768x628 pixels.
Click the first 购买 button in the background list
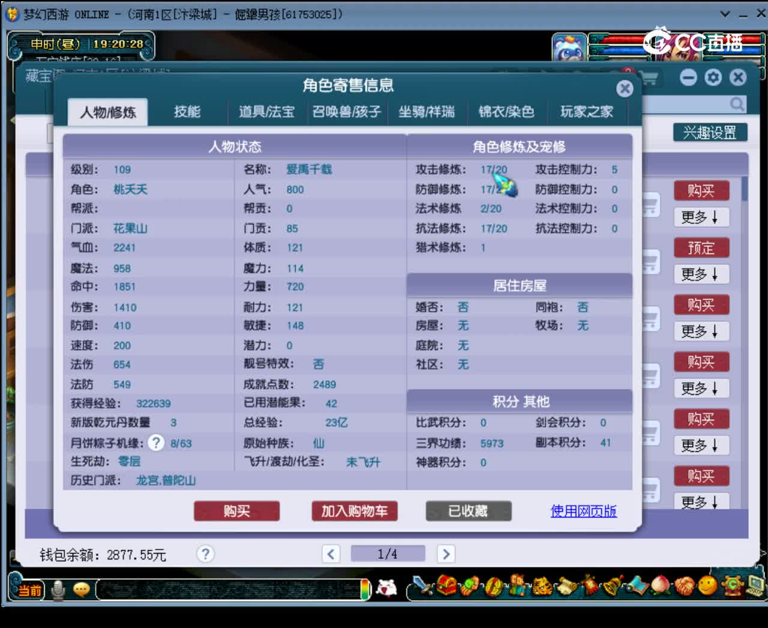[701, 191]
